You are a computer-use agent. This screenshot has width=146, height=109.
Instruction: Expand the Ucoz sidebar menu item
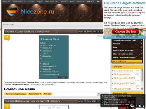(x=141, y=47)
